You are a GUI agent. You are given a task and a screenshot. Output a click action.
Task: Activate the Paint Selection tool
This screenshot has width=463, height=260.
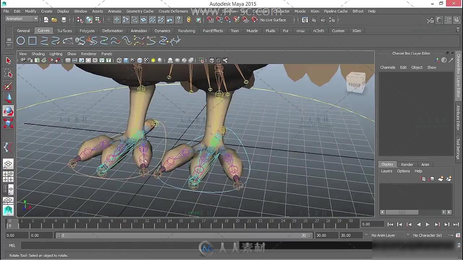[8, 86]
